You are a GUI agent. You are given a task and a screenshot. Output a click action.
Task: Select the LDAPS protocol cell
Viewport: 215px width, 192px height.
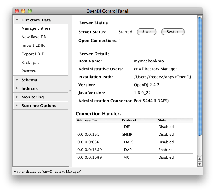[x=139, y=142]
